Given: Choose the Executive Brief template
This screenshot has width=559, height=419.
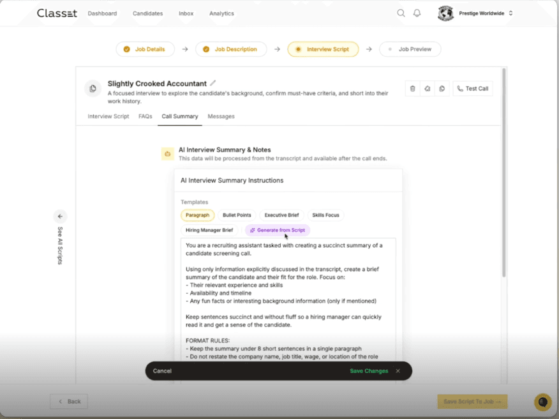Looking at the screenshot, I should [281, 215].
